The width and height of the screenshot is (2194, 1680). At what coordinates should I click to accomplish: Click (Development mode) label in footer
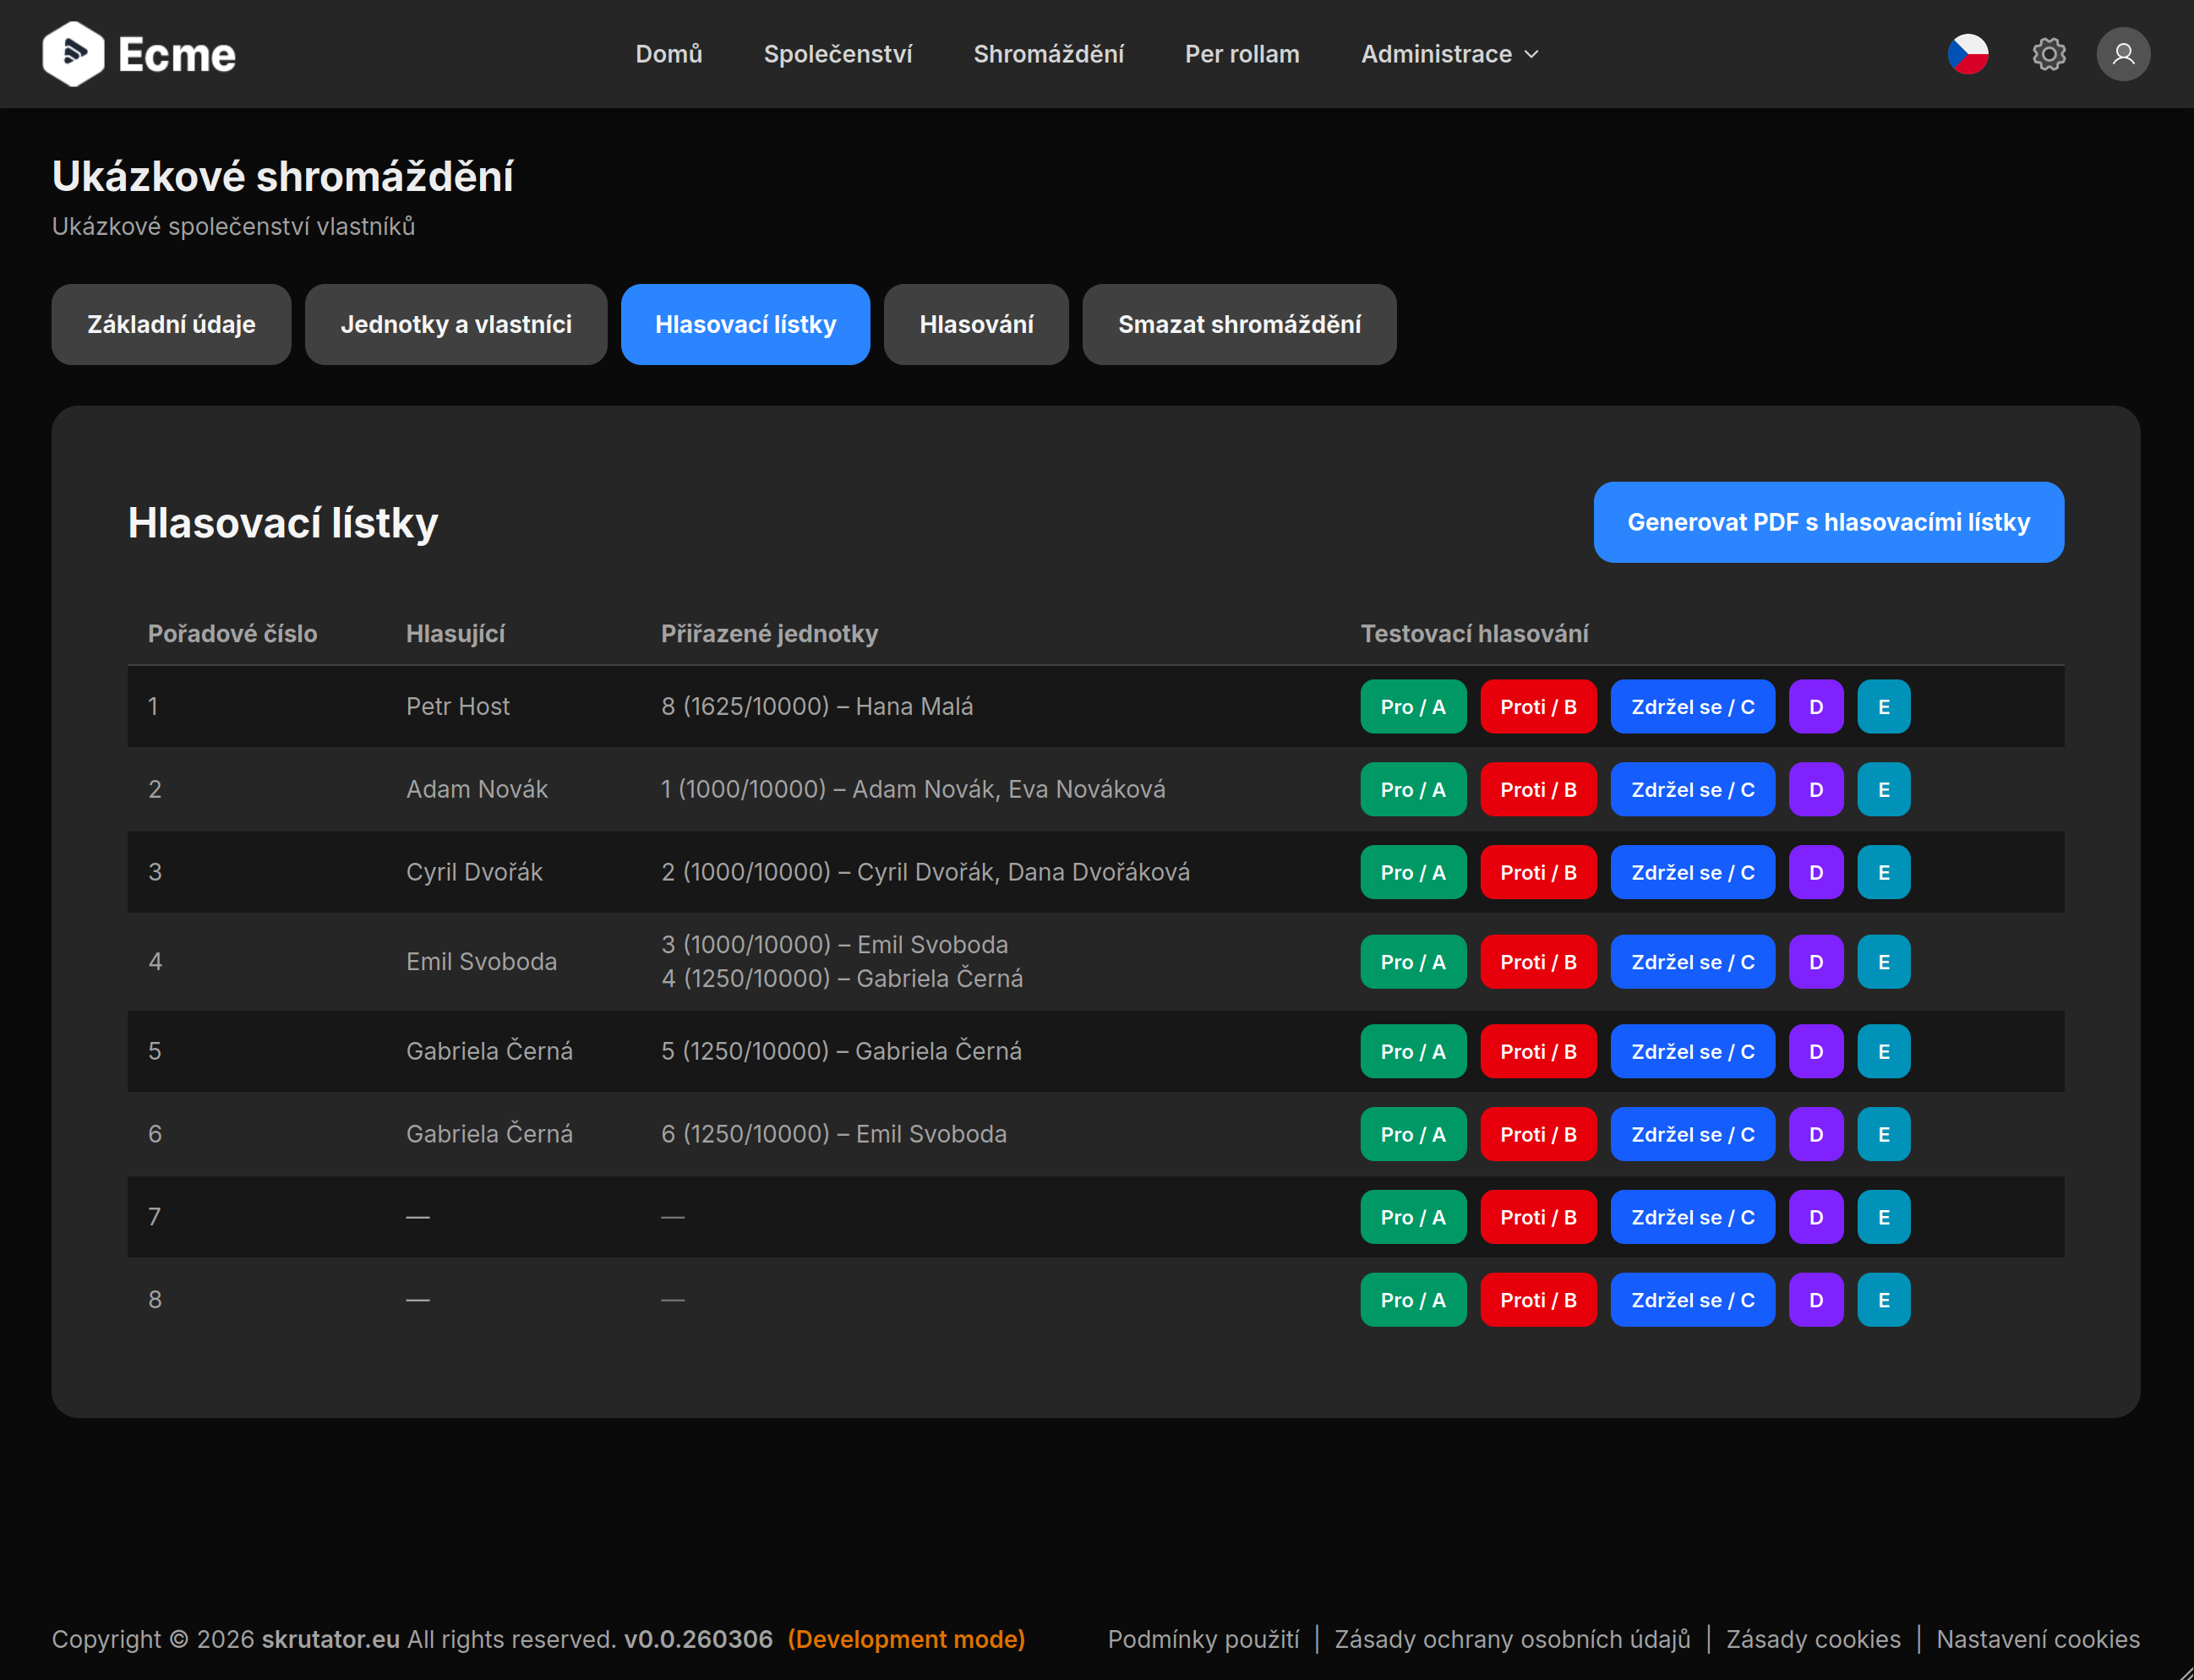pos(906,1640)
